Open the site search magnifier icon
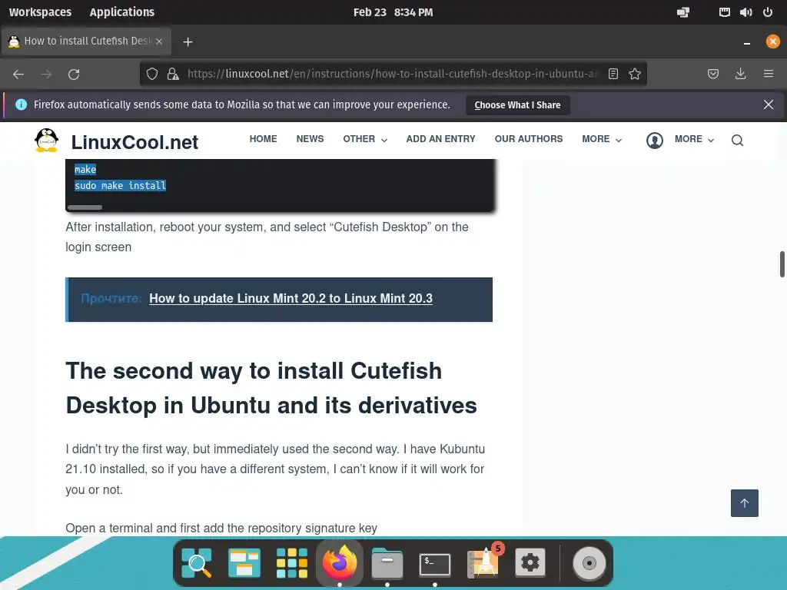The width and height of the screenshot is (787, 590). coord(737,141)
